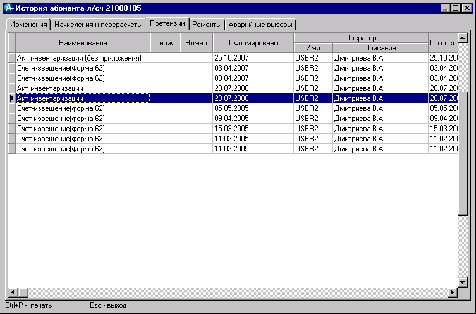
Task: Click the Номер column header
Action: [197, 43]
